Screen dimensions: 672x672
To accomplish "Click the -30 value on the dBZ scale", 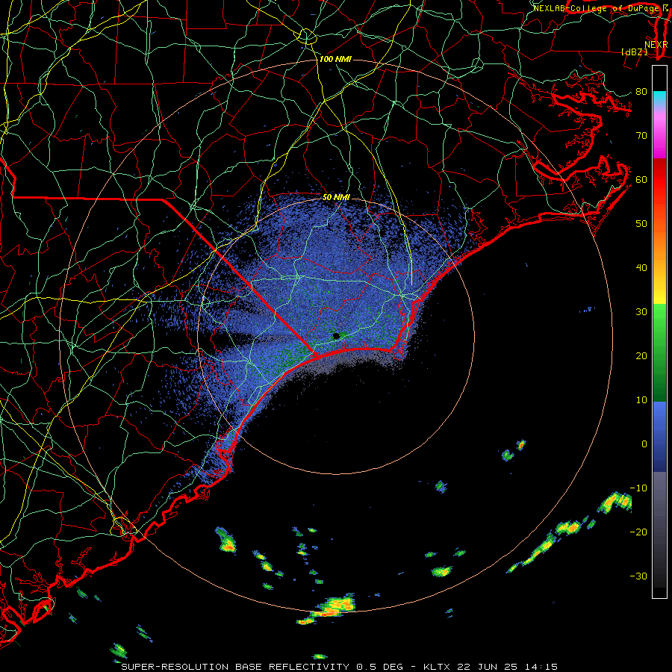I will coord(638,576).
